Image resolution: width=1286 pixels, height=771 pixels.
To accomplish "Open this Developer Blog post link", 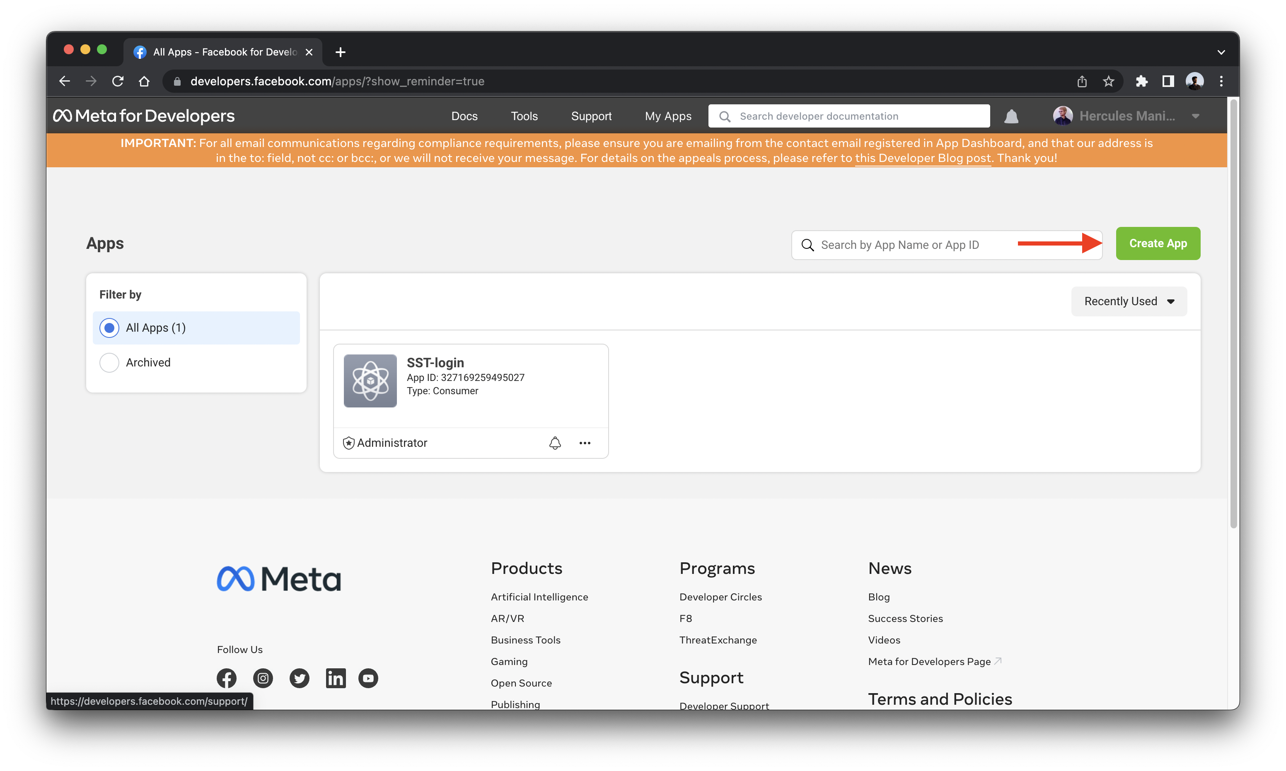I will pyautogui.click(x=923, y=158).
